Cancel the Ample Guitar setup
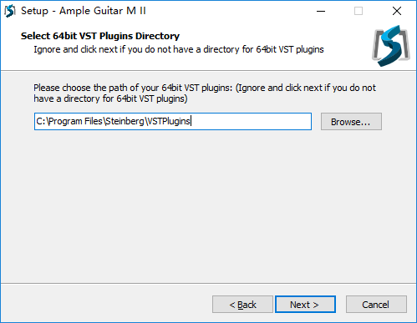Viewport: 417px width, 323px height. click(376, 305)
